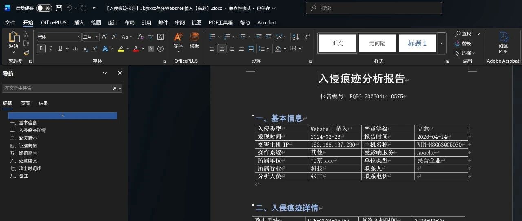Image resolution: width=522 pixels, height=221 pixels.
Task: Open the navigation pane options chevron
Action: point(105,73)
